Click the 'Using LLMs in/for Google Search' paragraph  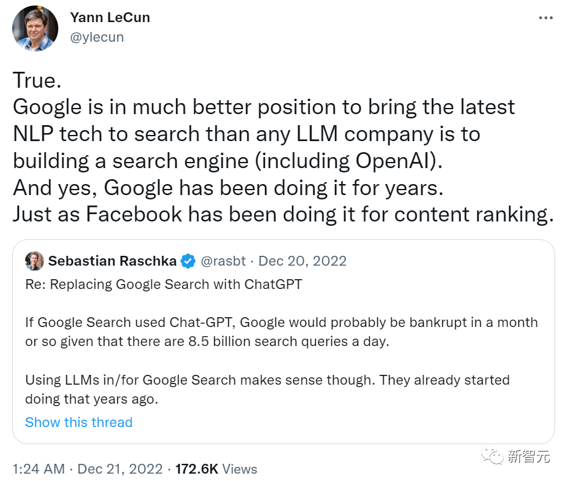click(267, 389)
